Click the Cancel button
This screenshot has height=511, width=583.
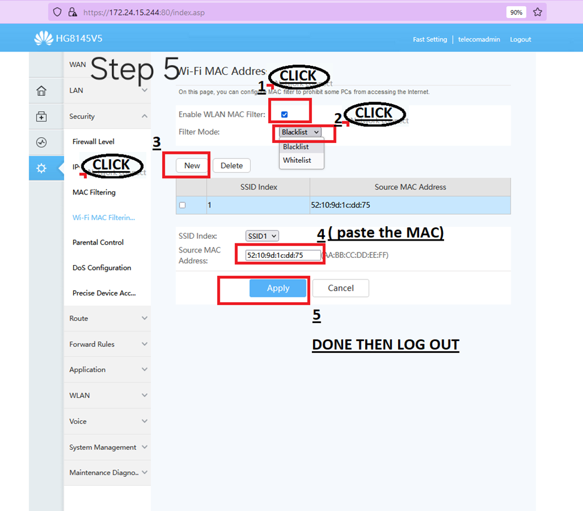(x=341, y=288)
